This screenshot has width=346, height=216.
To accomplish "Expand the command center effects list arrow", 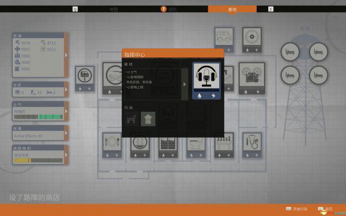I will [x=185, y=84].
